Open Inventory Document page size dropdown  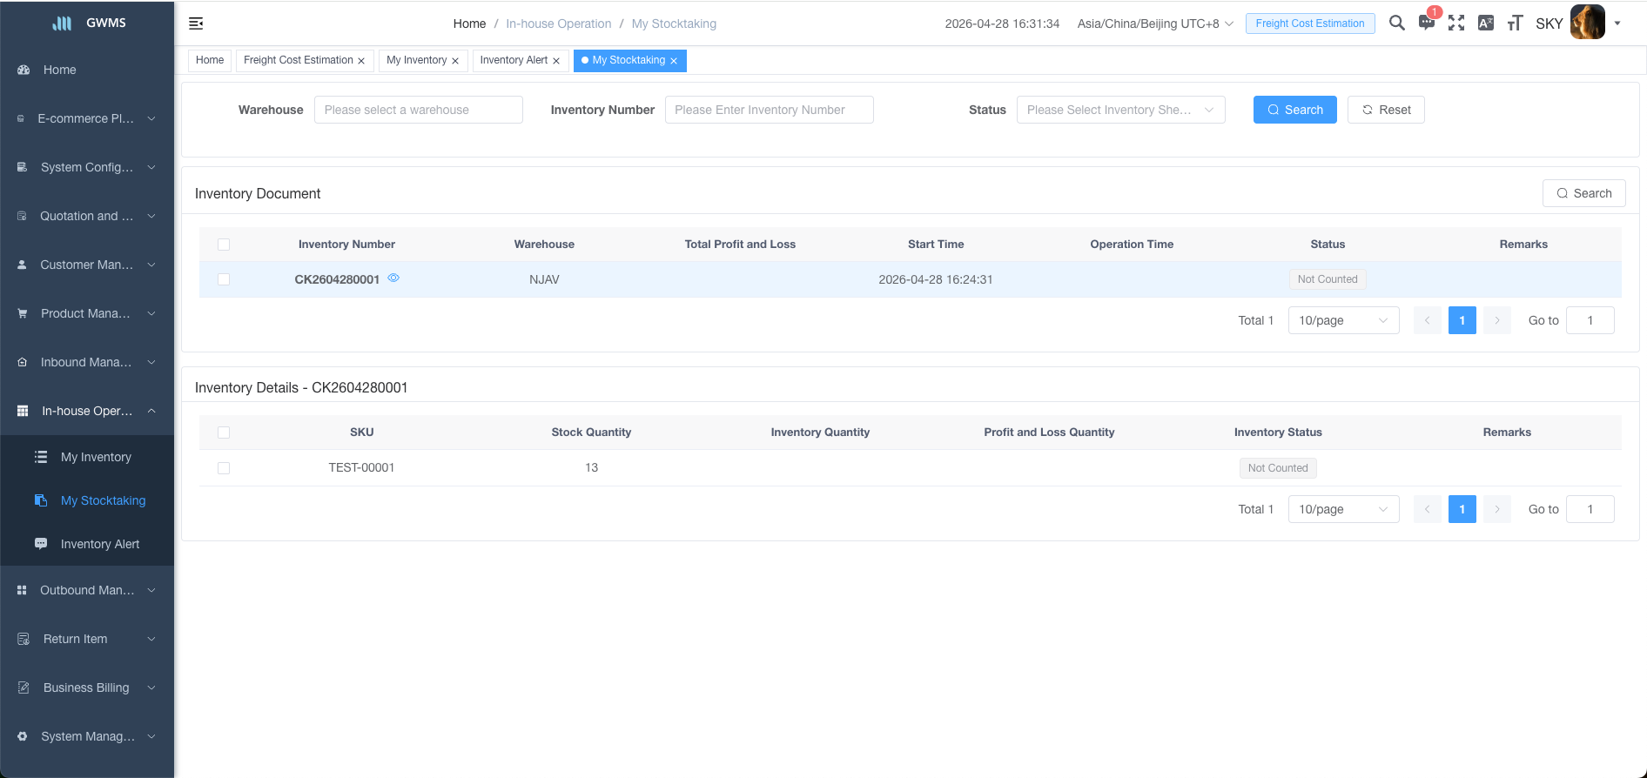[1343, 320]
